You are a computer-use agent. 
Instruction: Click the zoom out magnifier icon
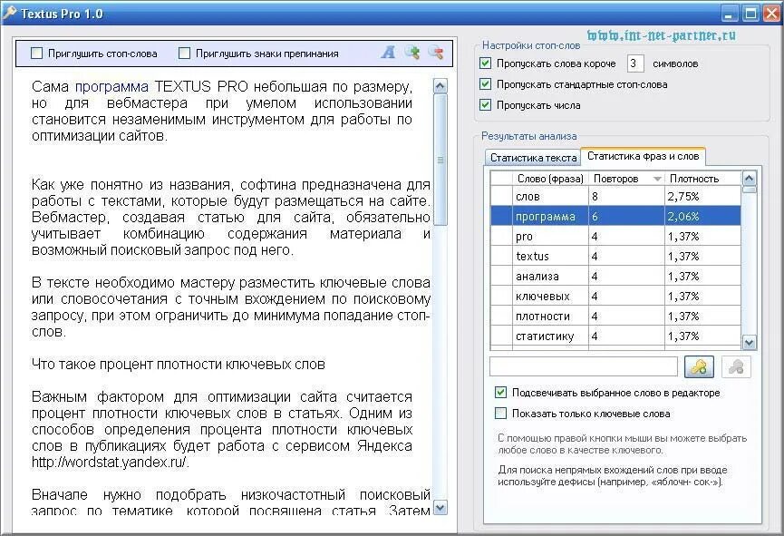click(x=436, y=52)
